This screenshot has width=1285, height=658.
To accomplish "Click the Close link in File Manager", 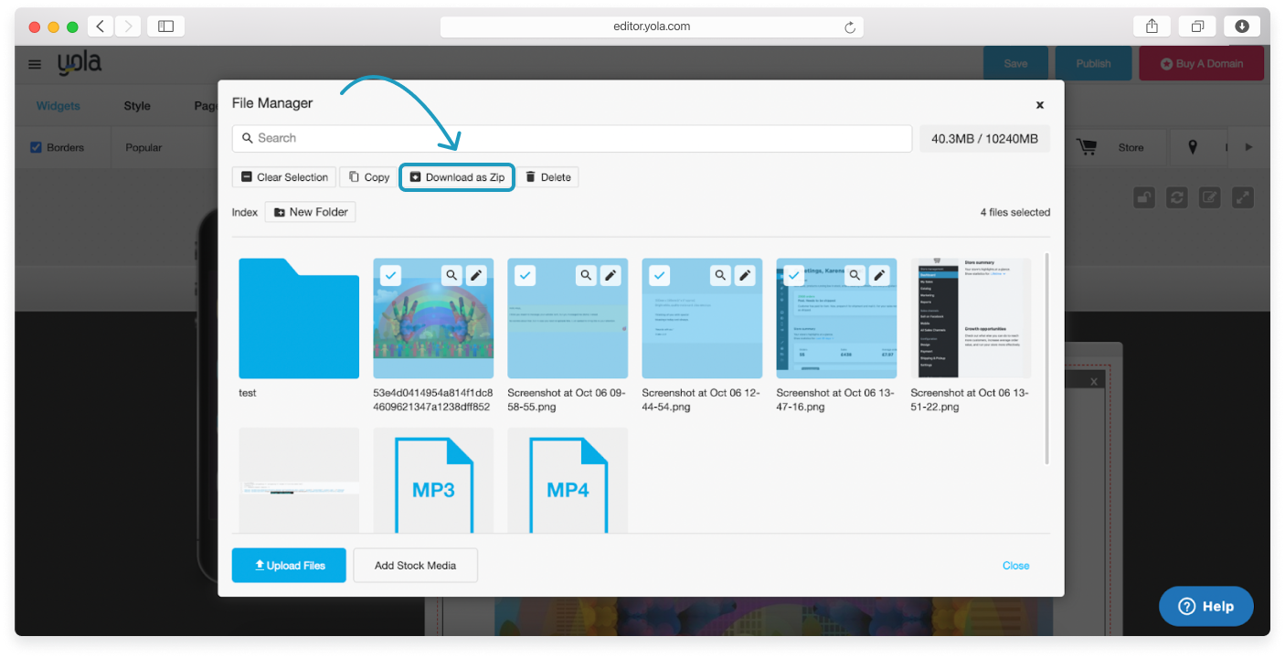I will coord(1015,566).
